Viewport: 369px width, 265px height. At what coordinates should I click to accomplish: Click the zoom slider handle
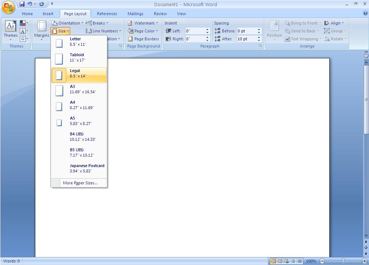click(343, 261)
